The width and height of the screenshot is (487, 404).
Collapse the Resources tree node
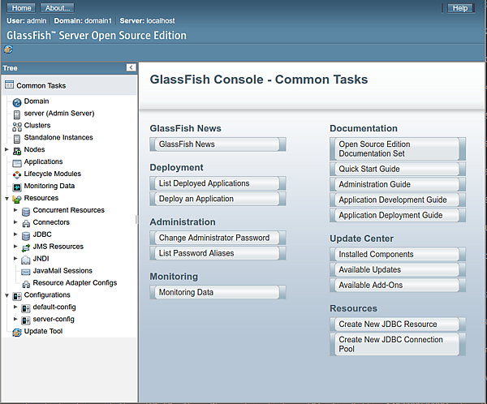pos(6,199)
